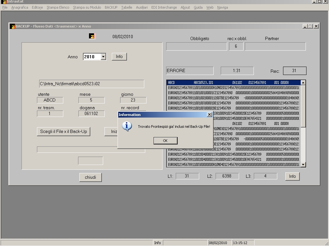The width and height of the screenshot is (329, 246).
Task: Click the mese field showing 5
Action: point(92,100)
